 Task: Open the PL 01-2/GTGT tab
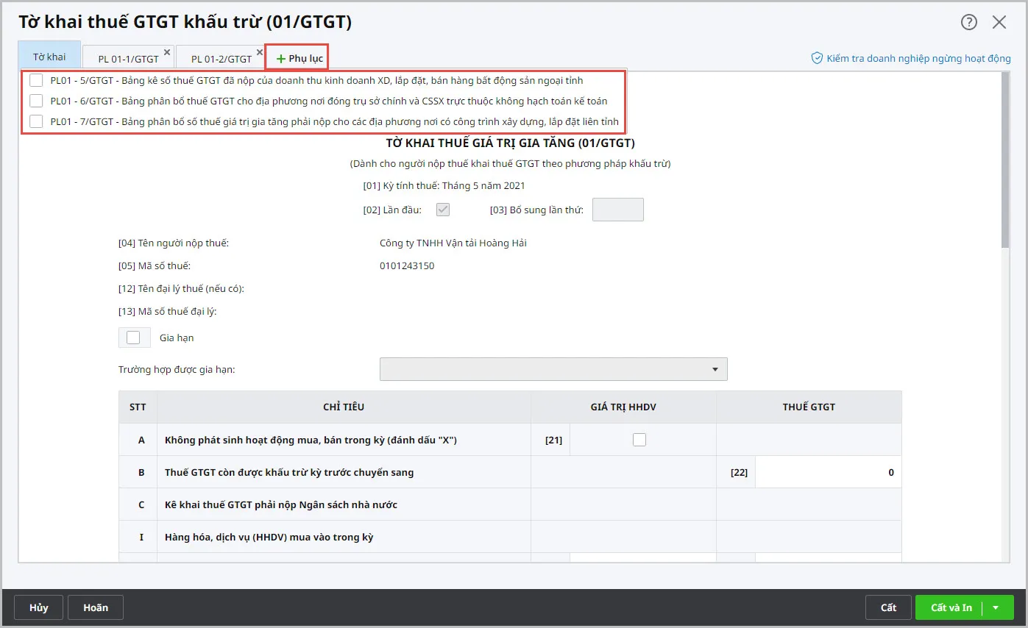(221, 59)
